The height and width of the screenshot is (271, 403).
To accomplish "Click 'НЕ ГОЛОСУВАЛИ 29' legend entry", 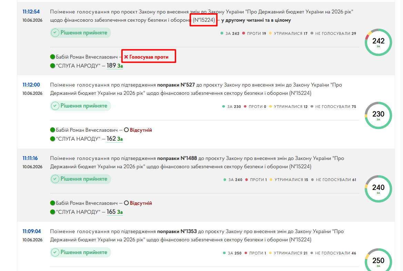I will pos(333,33).
